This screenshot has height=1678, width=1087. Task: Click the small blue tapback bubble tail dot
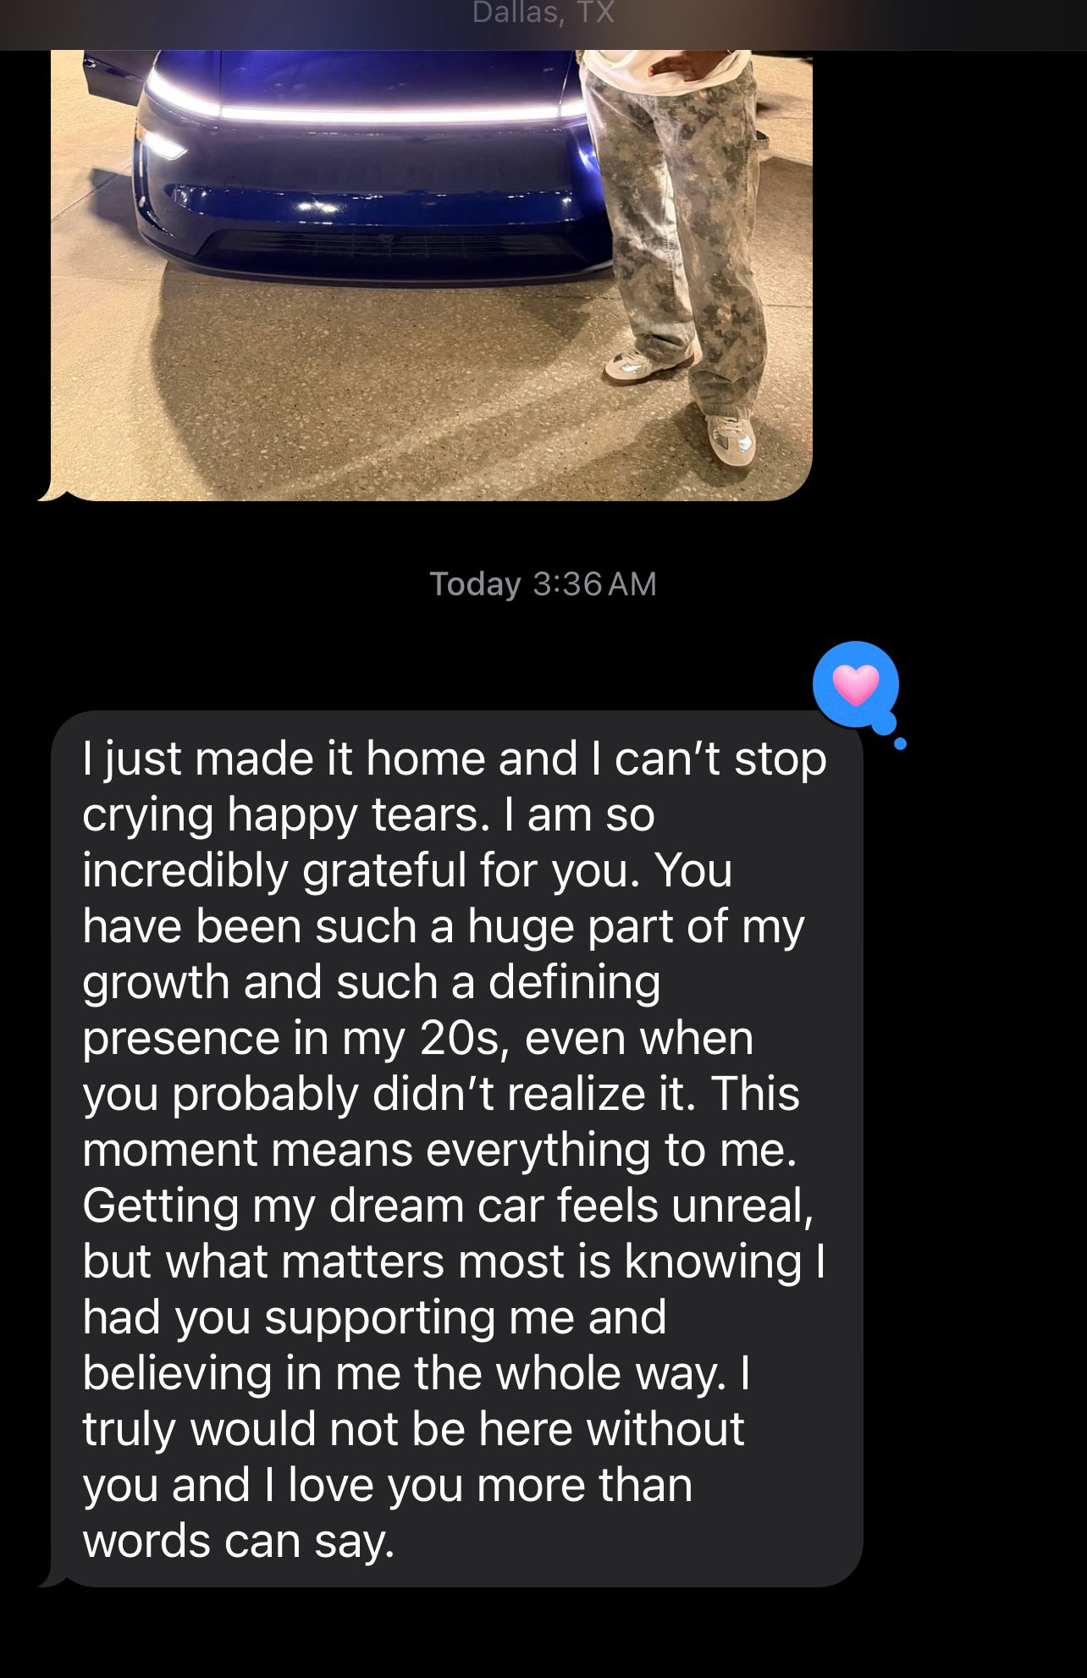(900, 743)
